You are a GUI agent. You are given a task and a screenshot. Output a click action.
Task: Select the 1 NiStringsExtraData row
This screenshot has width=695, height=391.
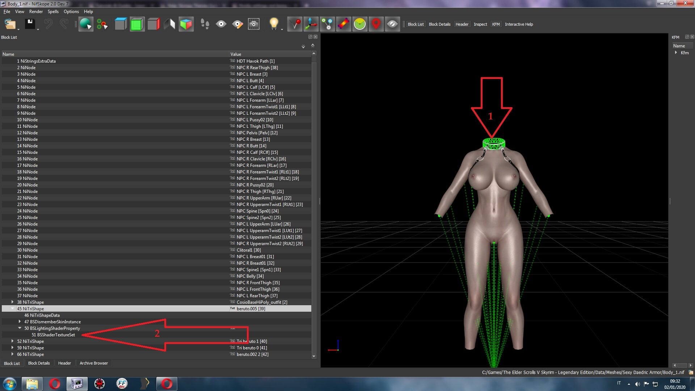click(156, 61)
